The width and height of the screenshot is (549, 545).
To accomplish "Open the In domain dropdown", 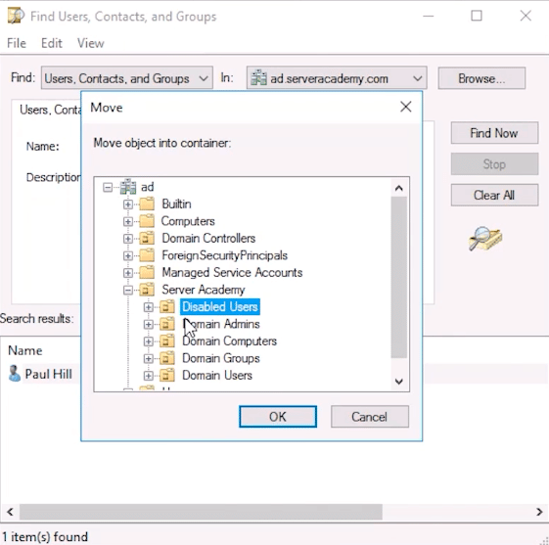I will point(337,78).
